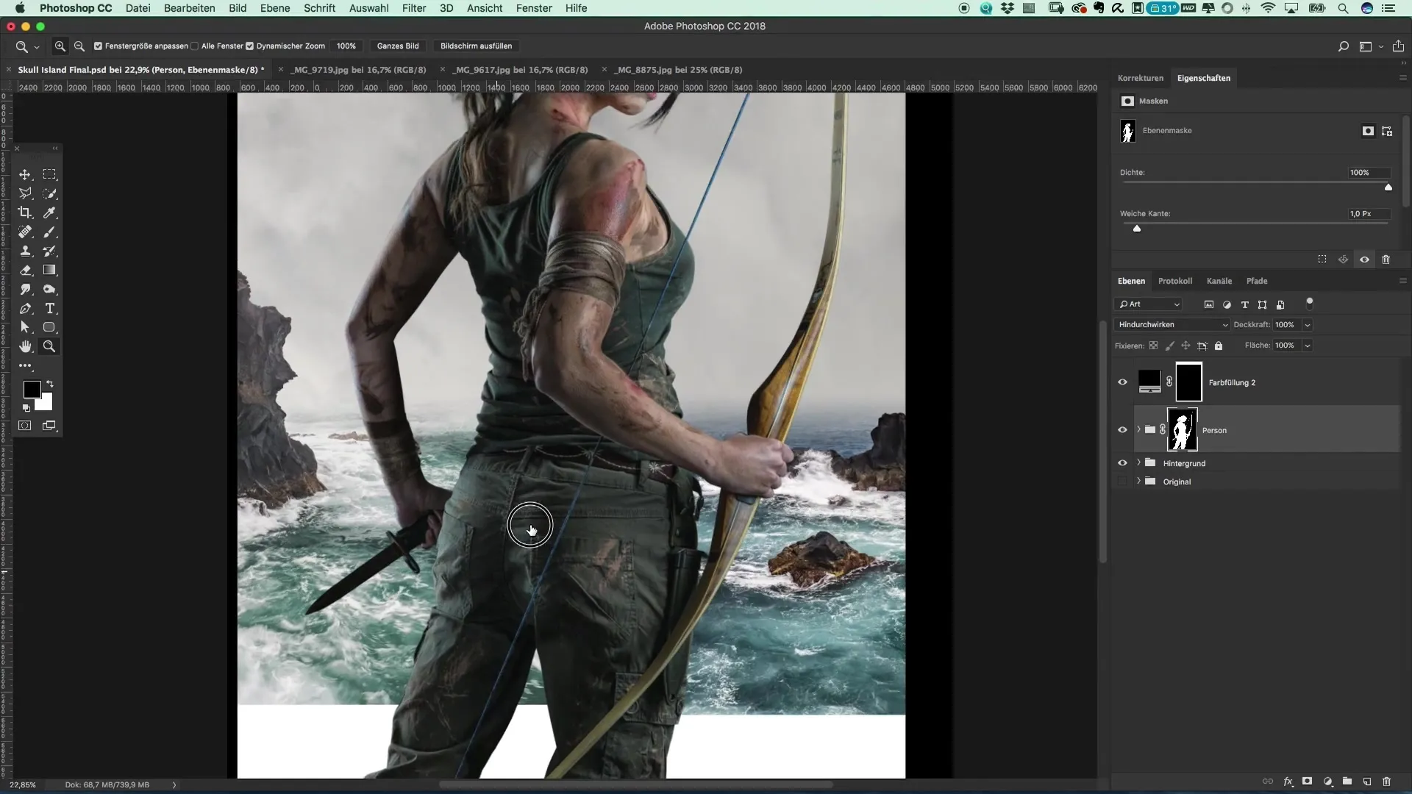The image size is (1412, 794).
Task: Click the zoom-in magnifier in options bar
Action: tap(60, 46)
